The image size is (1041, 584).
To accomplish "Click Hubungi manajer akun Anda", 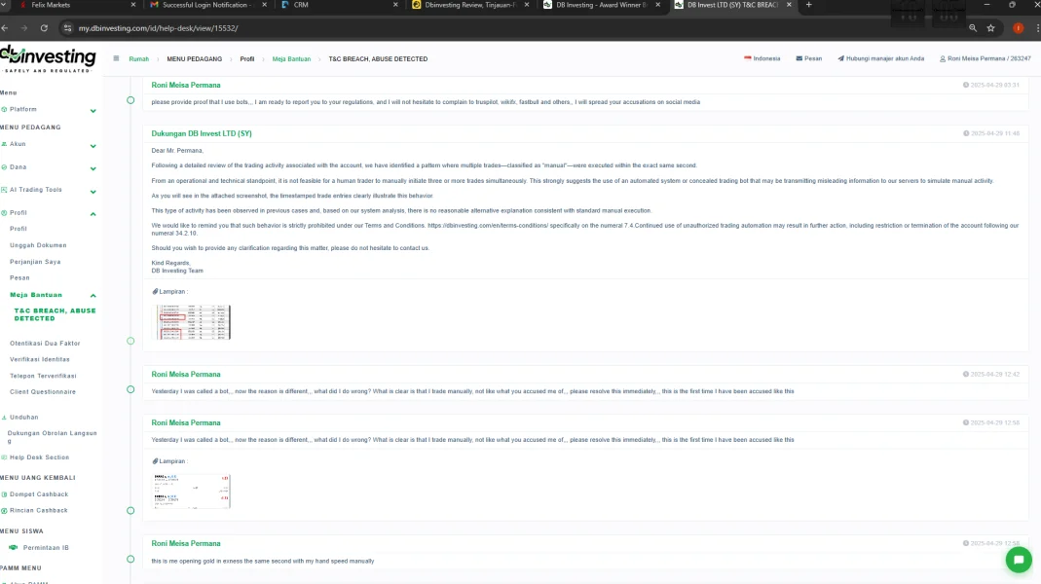I will (880, 58).
